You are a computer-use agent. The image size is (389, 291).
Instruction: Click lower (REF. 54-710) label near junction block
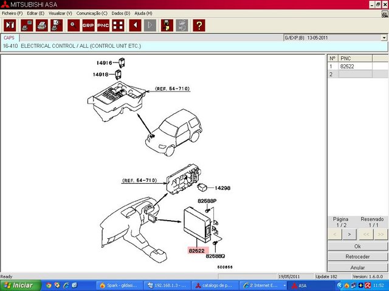coord(140,181)
